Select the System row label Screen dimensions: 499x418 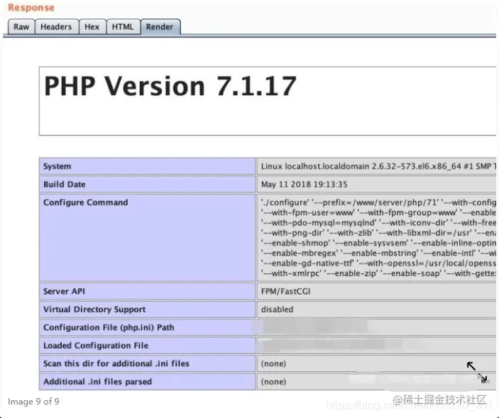click(x=57, y=166)
